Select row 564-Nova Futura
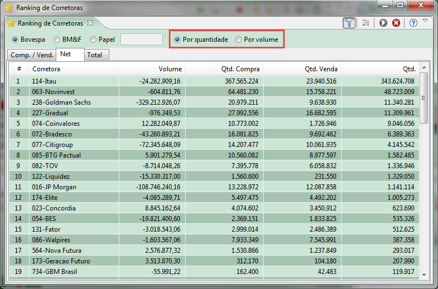 pyautogui.click(x=214, y=251)
